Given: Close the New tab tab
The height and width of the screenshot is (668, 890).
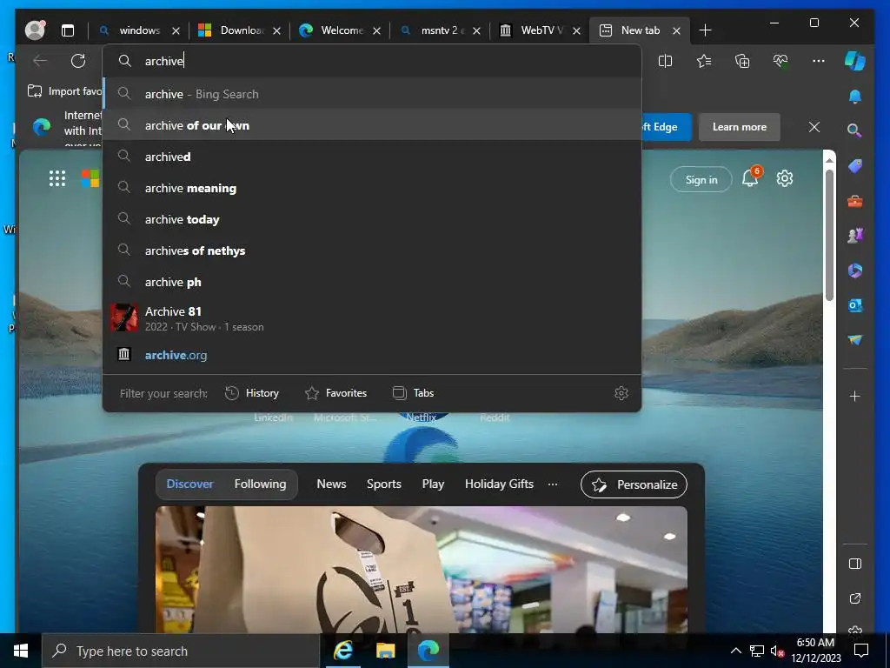Looking at the screenshot, I should click(x=676, y=30).
